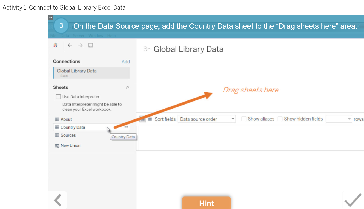Open the Window menu

click(x=96, y=36)
